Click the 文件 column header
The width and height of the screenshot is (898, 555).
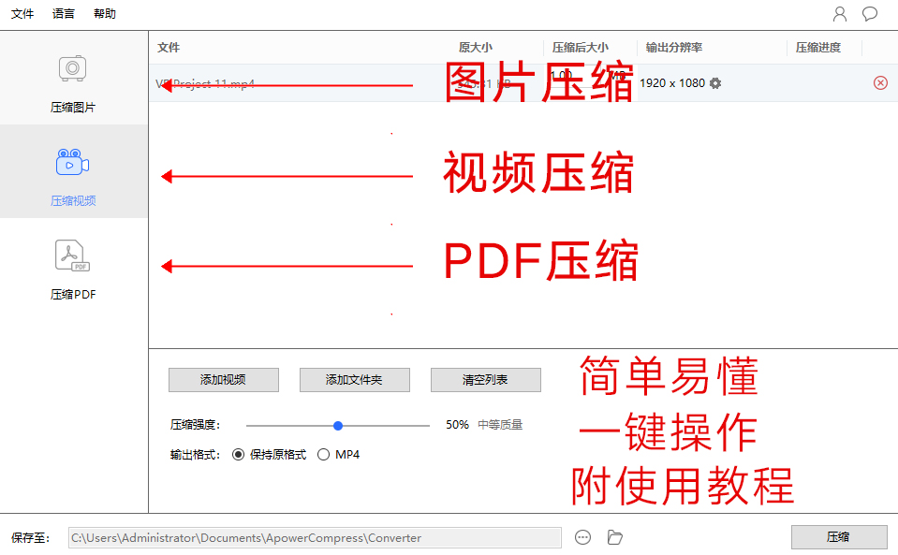tap(169, 48)
